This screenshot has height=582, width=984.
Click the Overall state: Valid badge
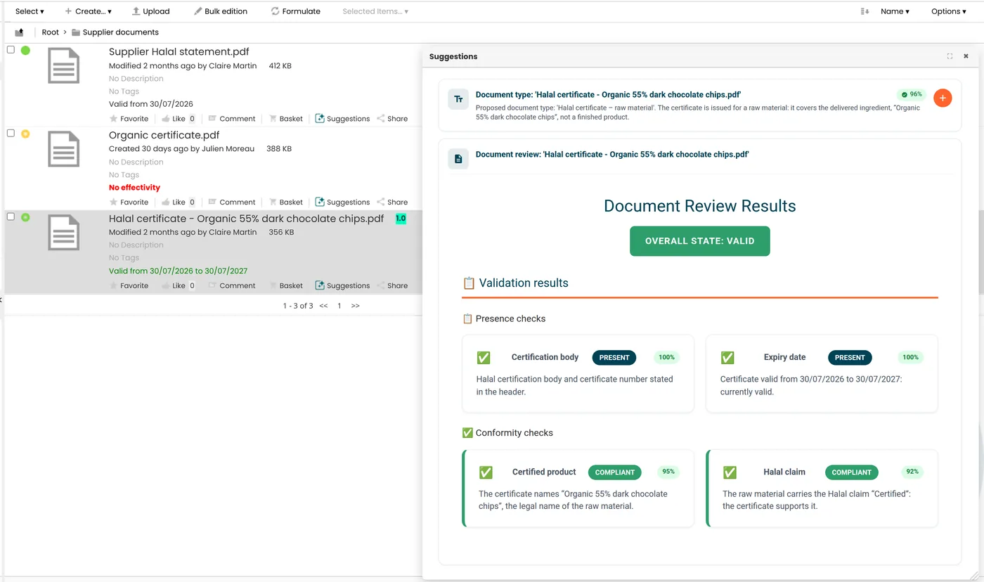pos(700,241)
